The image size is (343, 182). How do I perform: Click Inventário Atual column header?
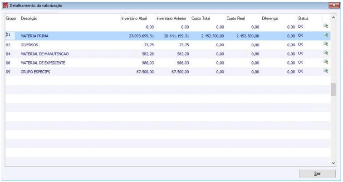134,18
